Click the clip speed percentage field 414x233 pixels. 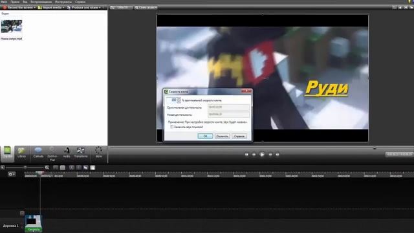pyautogui.click(x=171, y=100)
